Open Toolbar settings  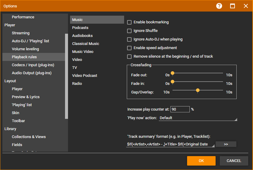point(34,121)
